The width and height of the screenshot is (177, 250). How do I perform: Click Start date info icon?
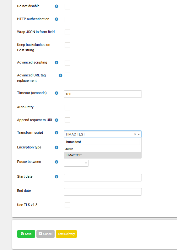point(56,177)
